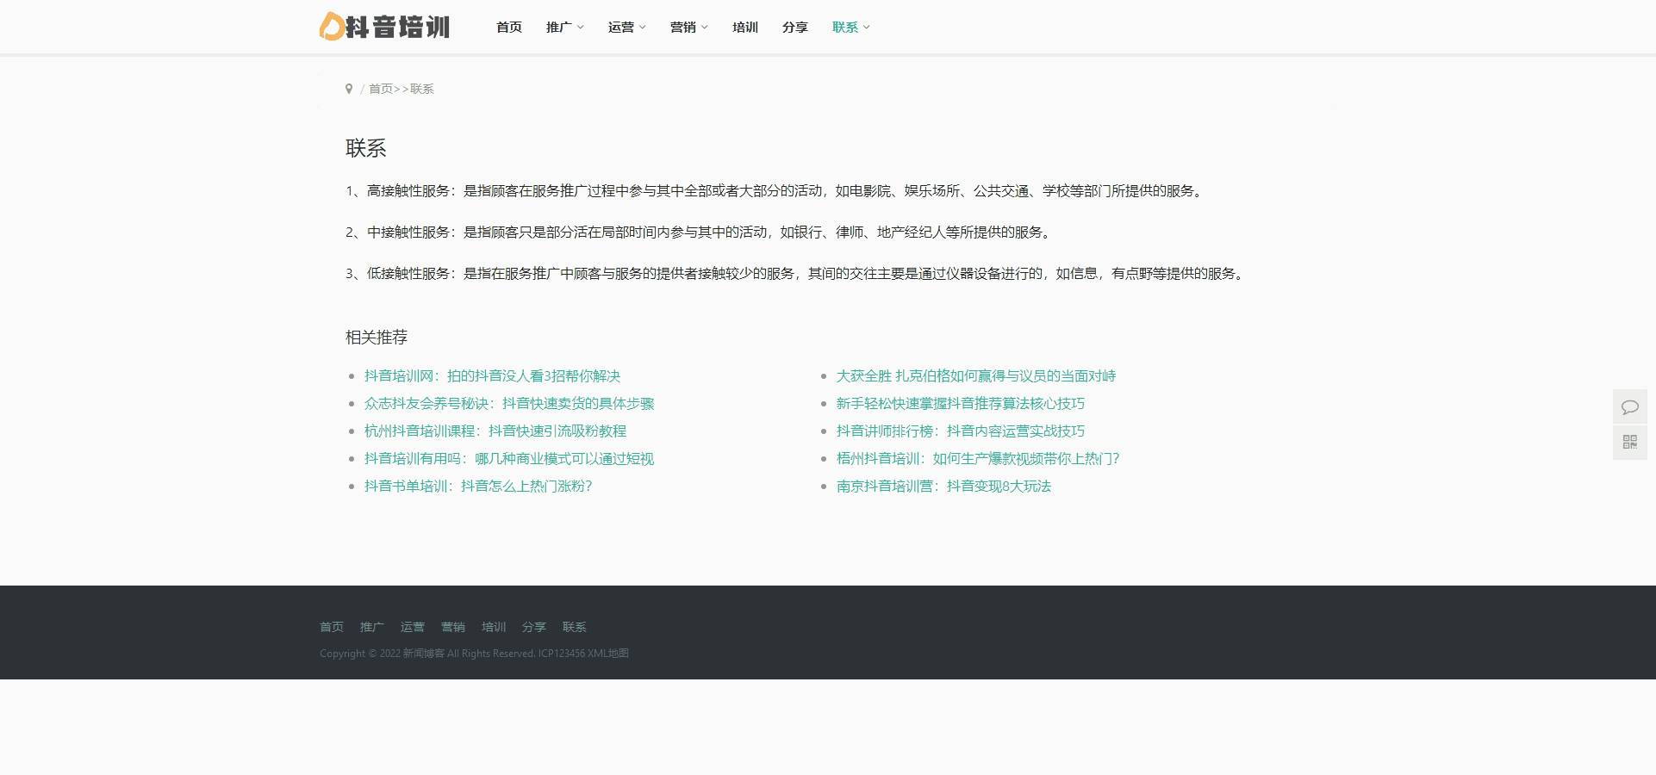This screenshot has width=1656, height=775.
Task: Select 首页 in the top navigation
Action: click(x=507, y=27)
